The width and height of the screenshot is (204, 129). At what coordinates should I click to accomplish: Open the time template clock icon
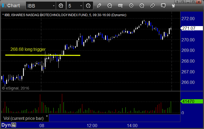tap(88, 6)
